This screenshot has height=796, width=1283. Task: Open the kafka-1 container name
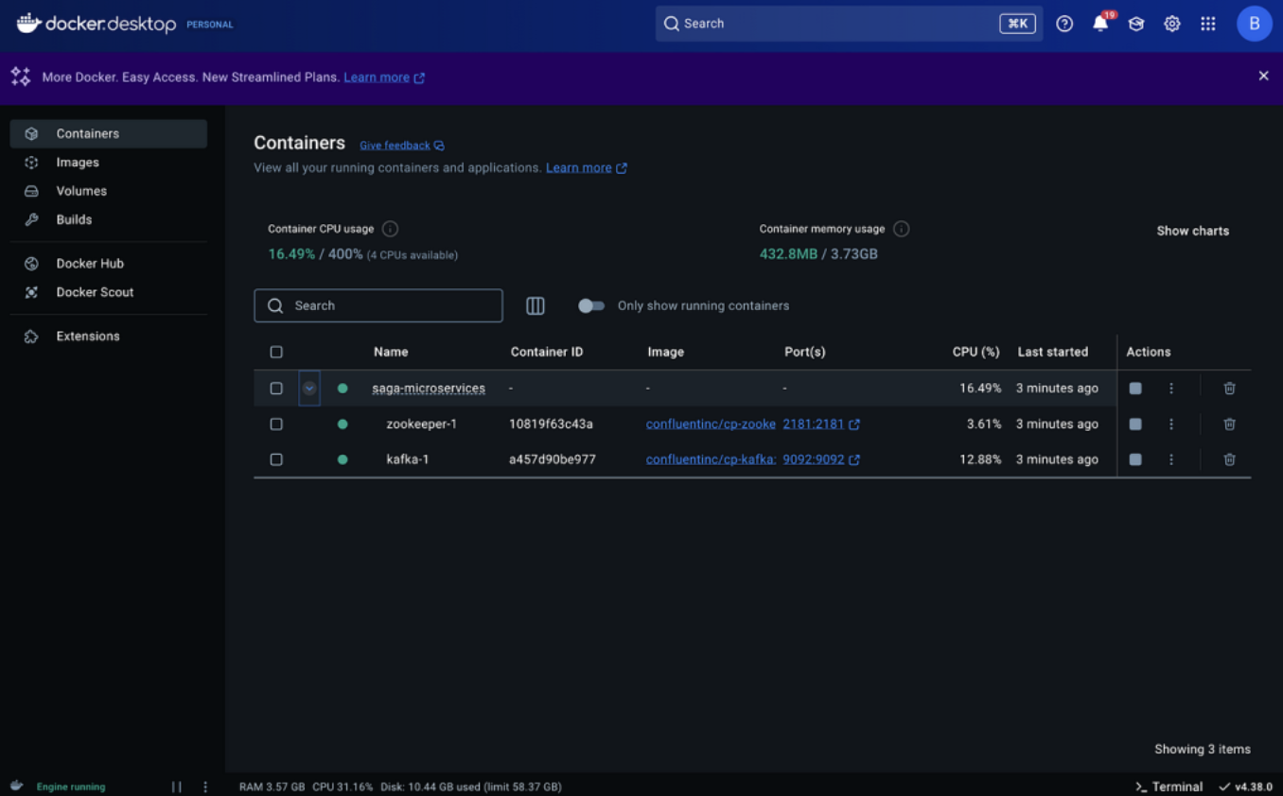(x=408, y=459)
